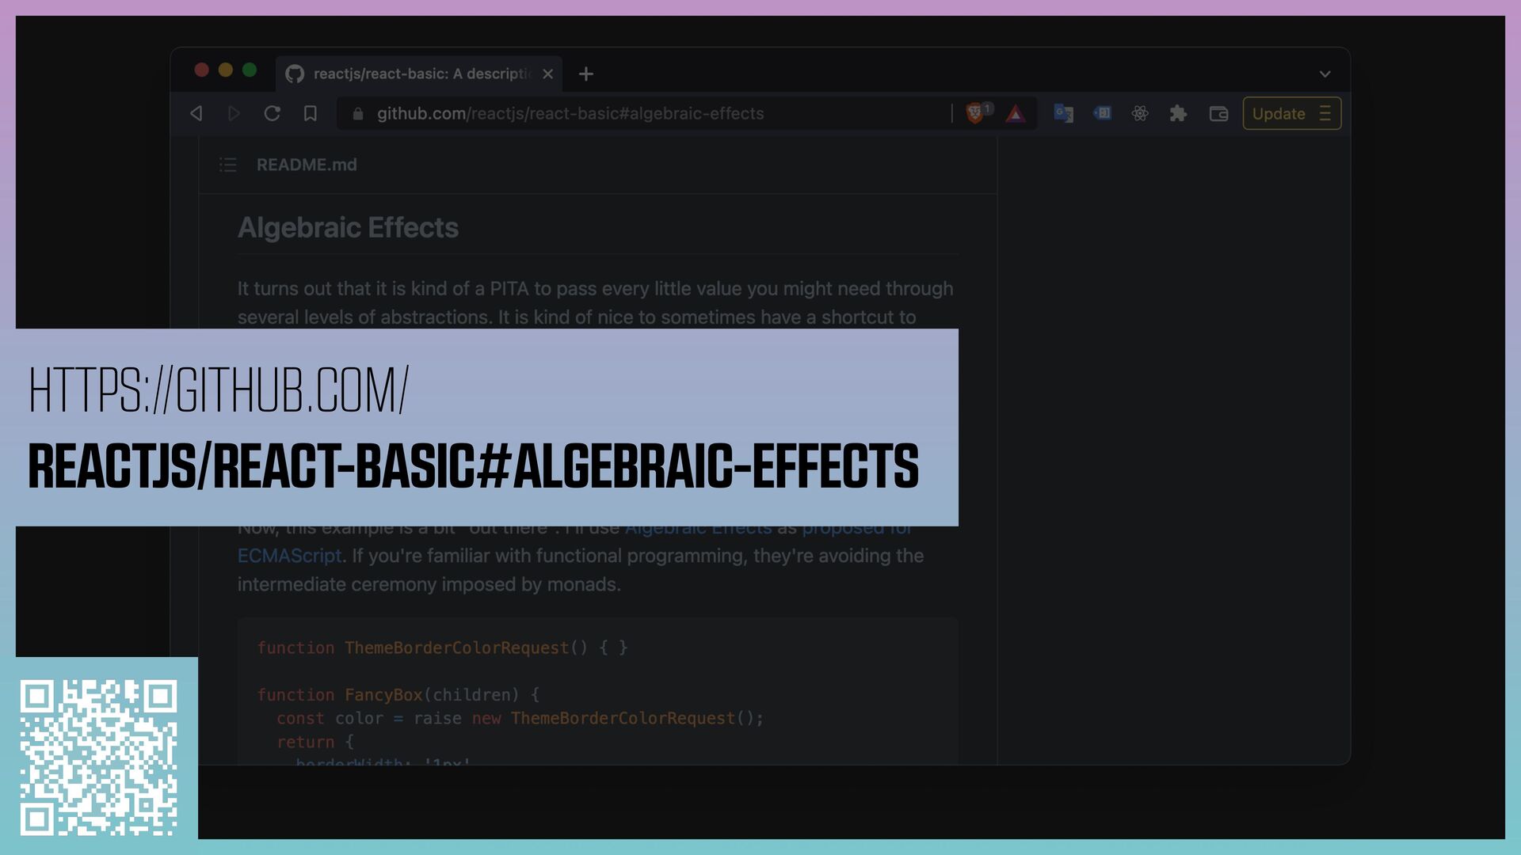Screen dimensions: 1521x855
Task: Click the ThemeBorderColorRequest function code line
Action: tap(442, 648)
